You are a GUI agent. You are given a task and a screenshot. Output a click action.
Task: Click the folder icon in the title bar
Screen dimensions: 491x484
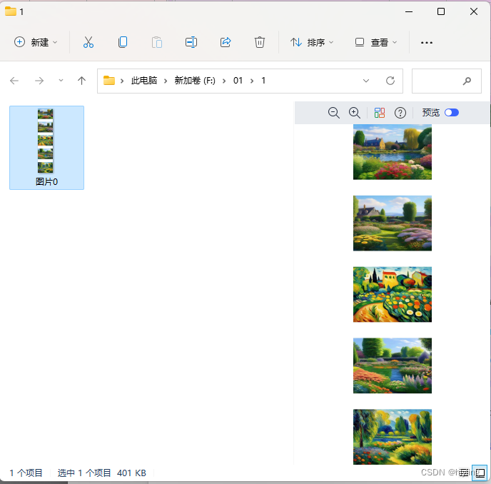10,11
